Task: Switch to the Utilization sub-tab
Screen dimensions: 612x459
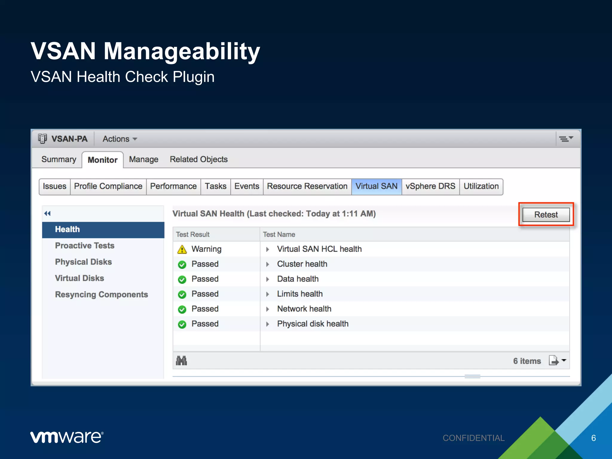Action: [481, 186]
